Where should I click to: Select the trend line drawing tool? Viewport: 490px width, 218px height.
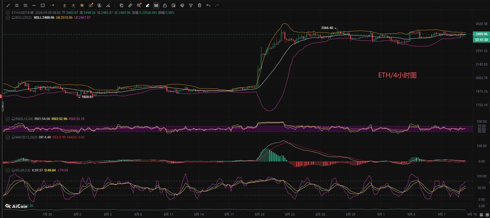(8, 5)
